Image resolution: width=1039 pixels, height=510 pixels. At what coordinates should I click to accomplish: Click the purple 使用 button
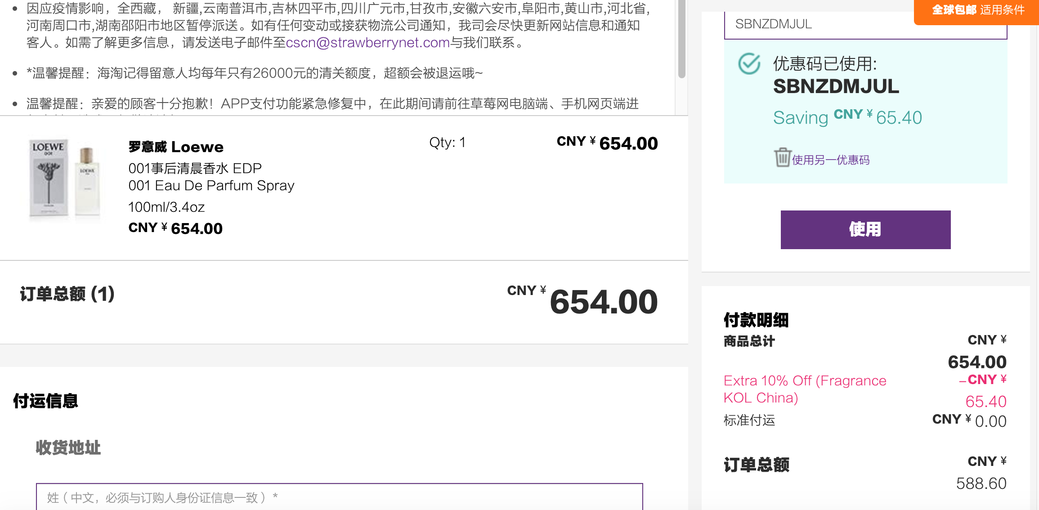tap(865, 229)
